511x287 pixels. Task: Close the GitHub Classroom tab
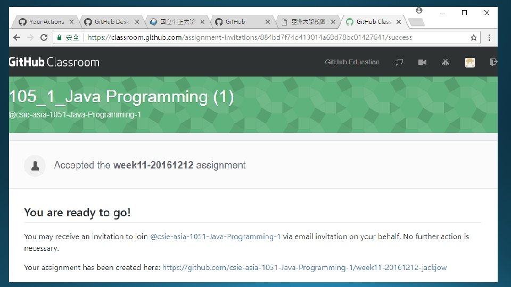pyautogui.click(x=399, y=22)
